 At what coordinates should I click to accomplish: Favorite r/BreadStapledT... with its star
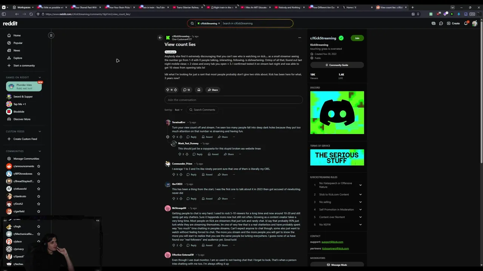pos(38,181)
